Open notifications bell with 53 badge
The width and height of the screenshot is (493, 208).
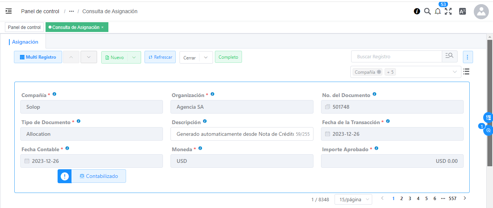(438, 12)
